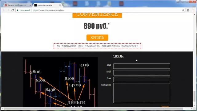The image size is (197, 111).
Task: Click the Отправить submit link
Action: click(165, 106)
